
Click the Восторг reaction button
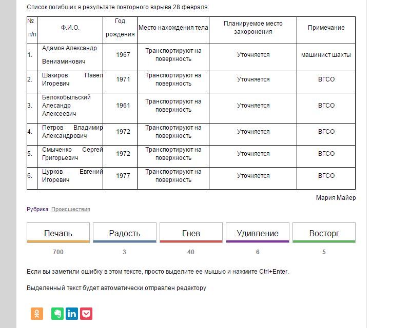[324, 233]
